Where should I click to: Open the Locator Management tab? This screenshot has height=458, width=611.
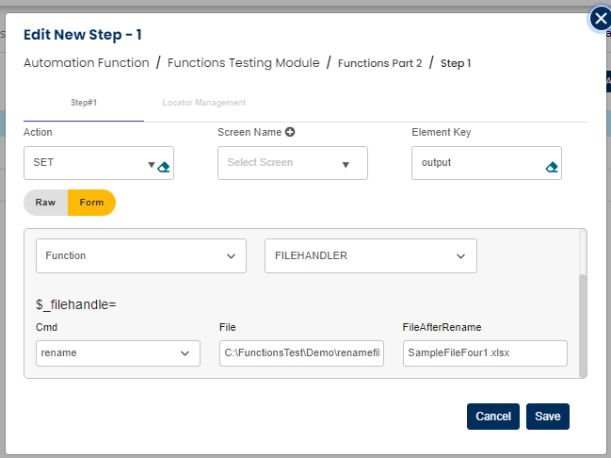203,103
